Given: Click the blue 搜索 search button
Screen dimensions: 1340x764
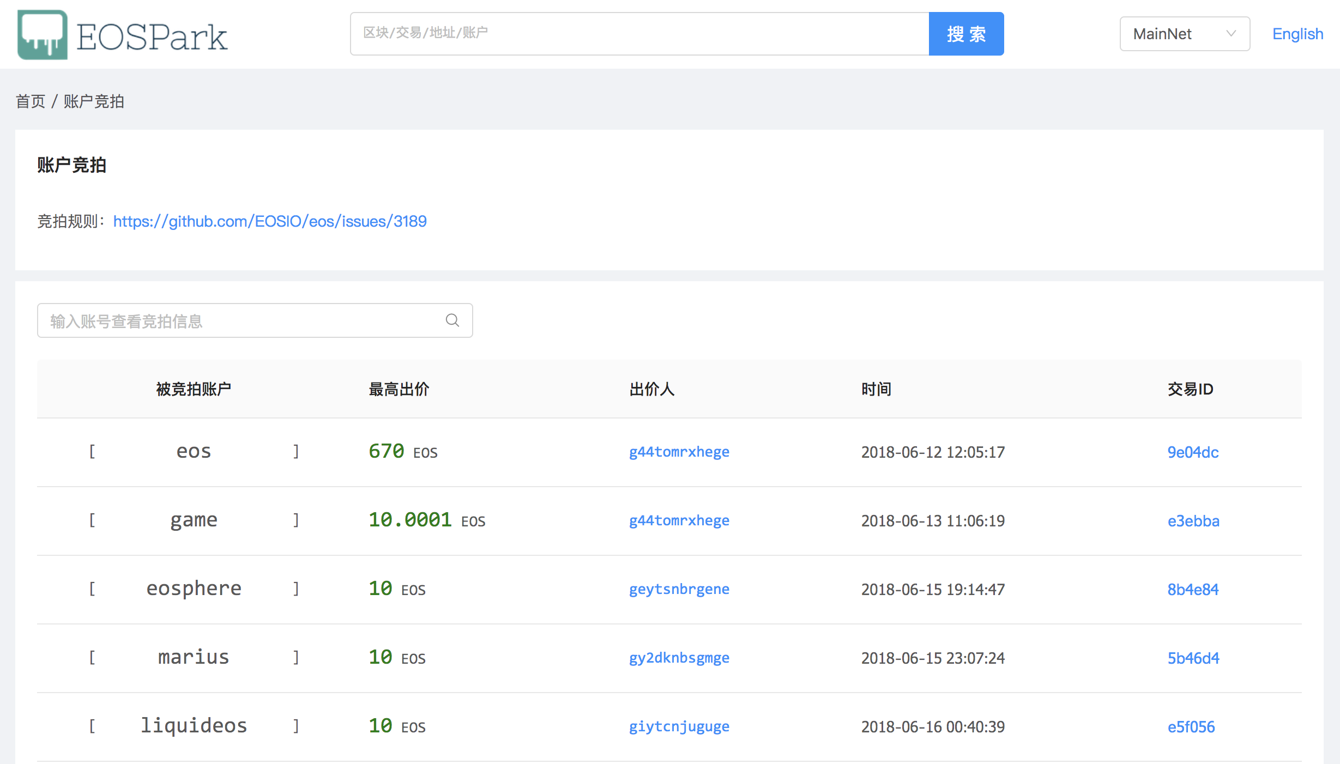Looking at the screenshot, I should coord(966,34).
